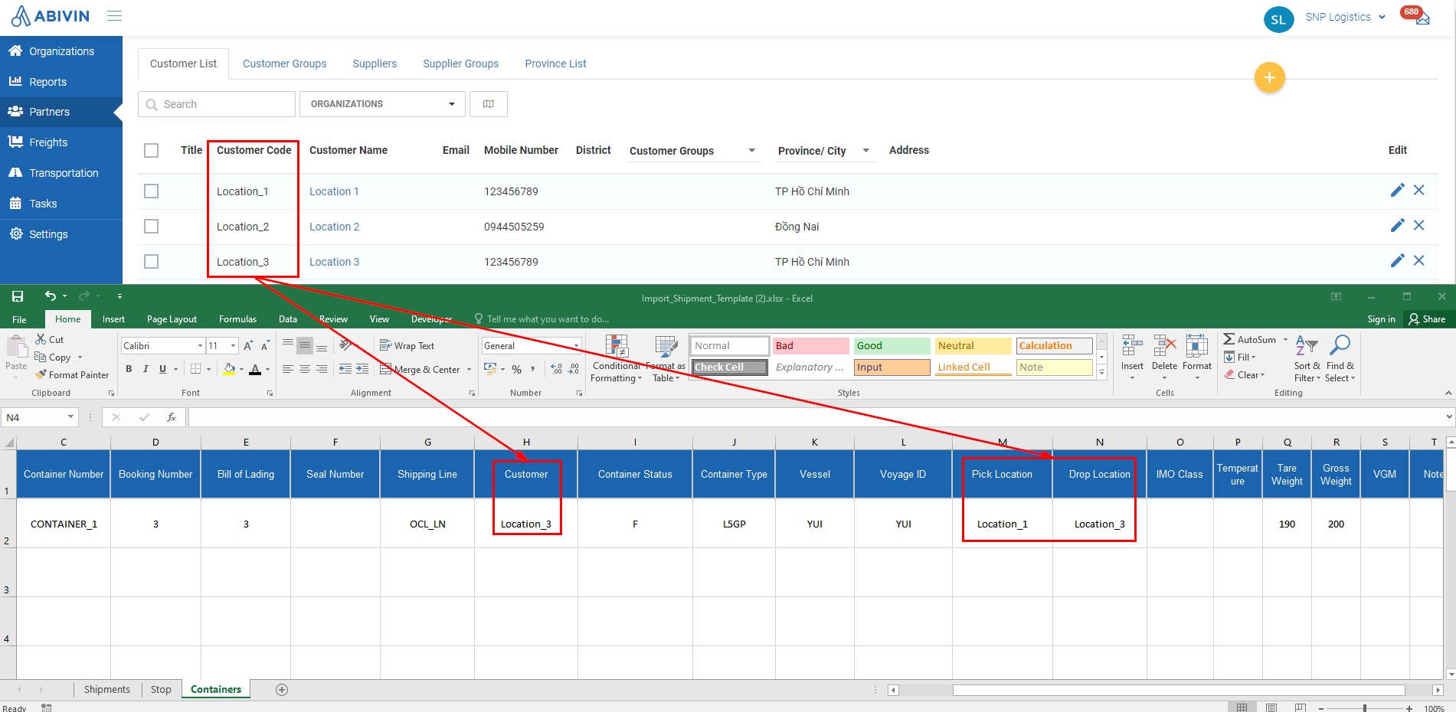Open the hamburger menu next to Abivin logo
Viewport: 1456px width, 712px height.
114,16
